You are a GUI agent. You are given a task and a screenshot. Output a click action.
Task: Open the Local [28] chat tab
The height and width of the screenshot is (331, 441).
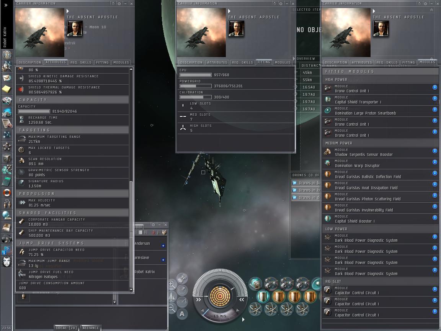point(66,328)
